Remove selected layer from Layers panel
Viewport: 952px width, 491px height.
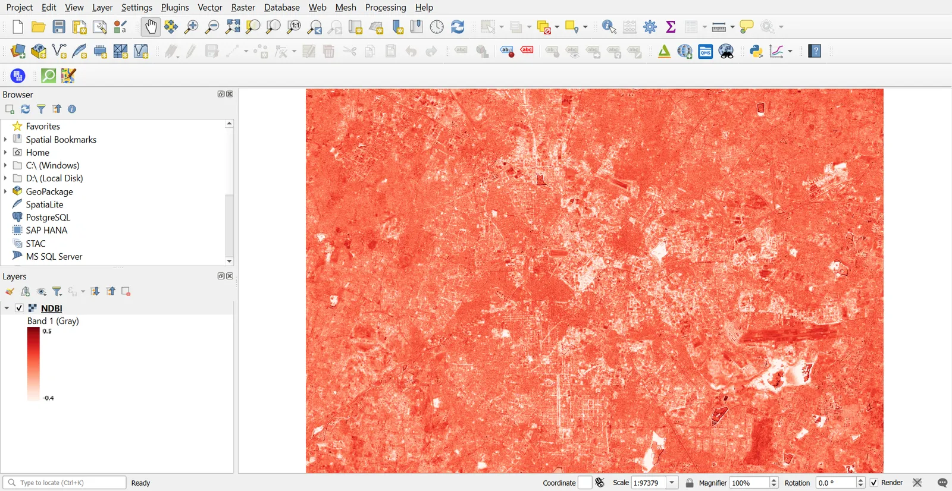126,291
